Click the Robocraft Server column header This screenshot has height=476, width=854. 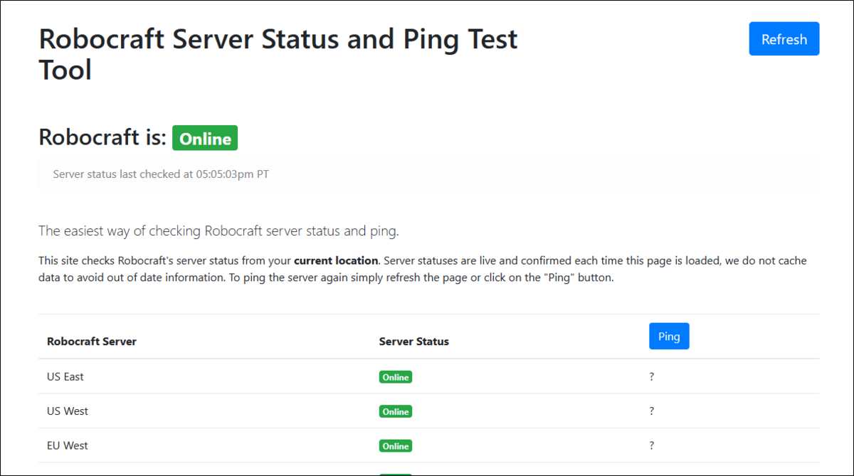[92, 342]
